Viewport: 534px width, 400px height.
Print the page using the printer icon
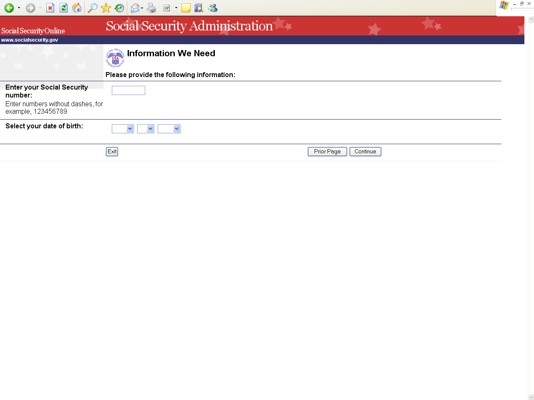tap(151, 8)
